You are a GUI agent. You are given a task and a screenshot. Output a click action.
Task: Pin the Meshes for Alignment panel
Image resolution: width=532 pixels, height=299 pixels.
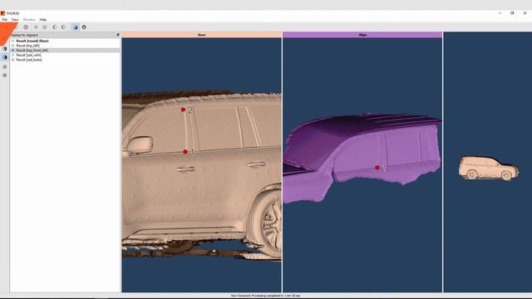click(x=118, y=35)
